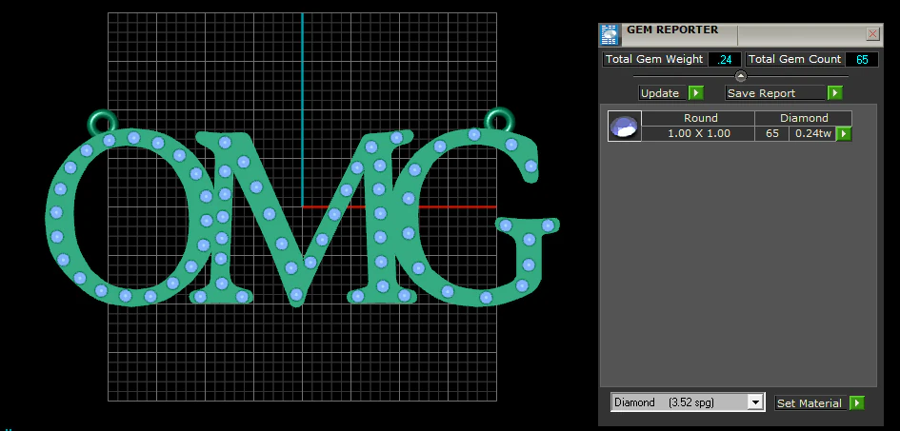Screen dimensions: 900x431
Task: Click the Total Gem Weight label
Action: 653,59
